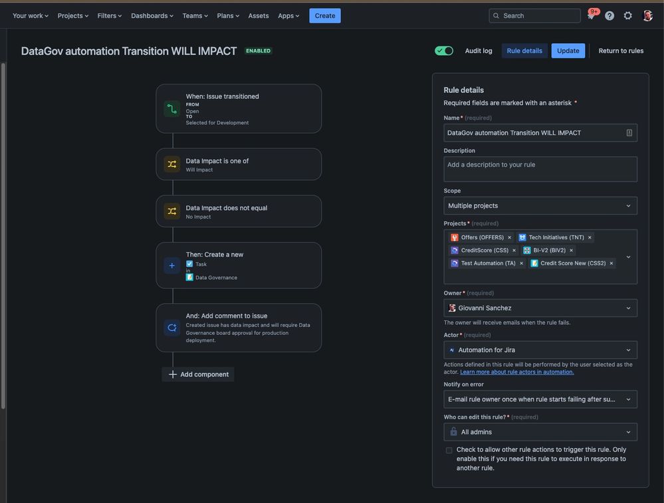
Task: Select the Data Impact does not equal condition icon
Action: 172,211
